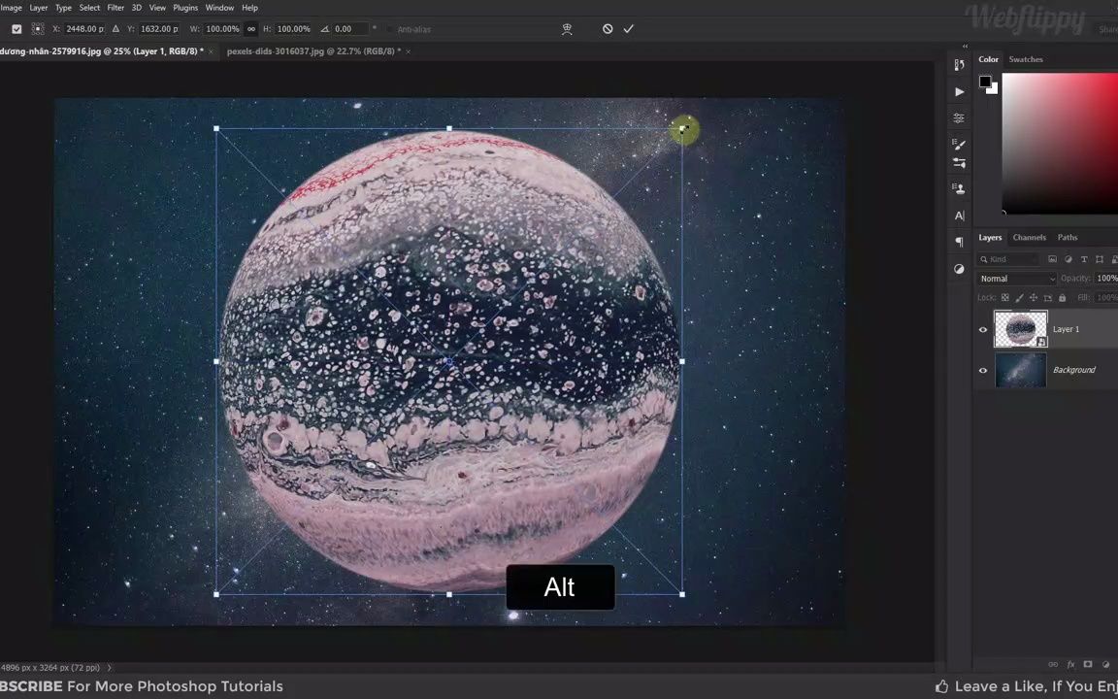This screenshot has height=699, width=1118.
Task: Open the blending mode Normal dropdown
Action: 1017,279
